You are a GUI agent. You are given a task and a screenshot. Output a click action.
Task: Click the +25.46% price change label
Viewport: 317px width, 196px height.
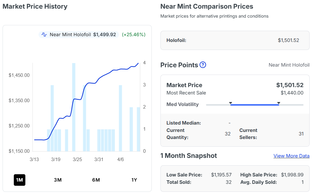[x=133, y=35]
